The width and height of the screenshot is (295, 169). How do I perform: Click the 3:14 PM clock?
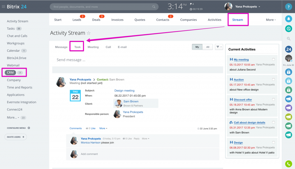[x=177, y=7]
